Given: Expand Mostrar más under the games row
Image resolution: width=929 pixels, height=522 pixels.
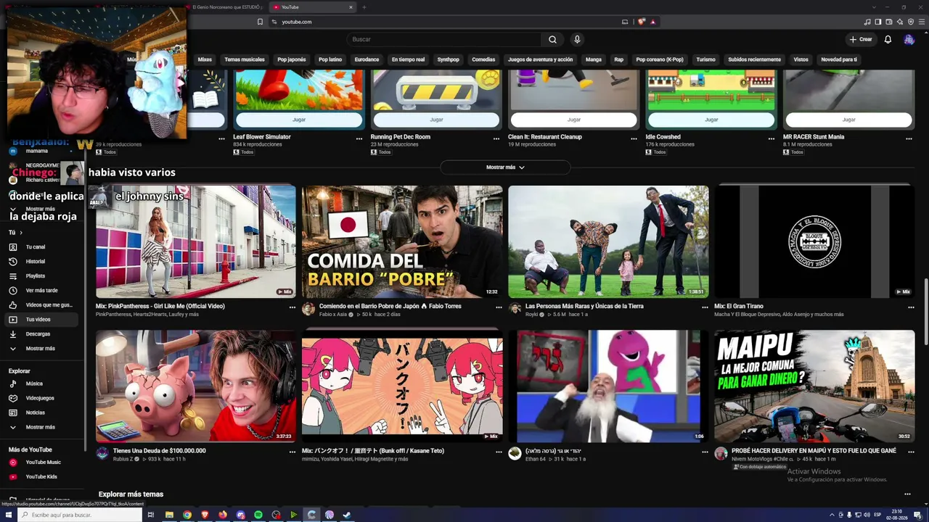Looking at the screenshot, I should [x=505, y=167].
